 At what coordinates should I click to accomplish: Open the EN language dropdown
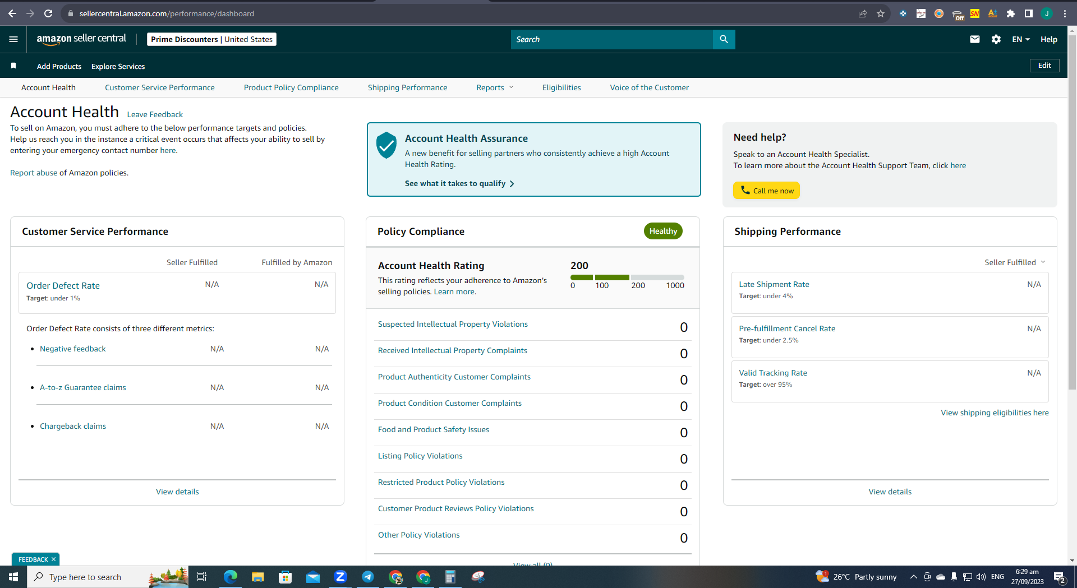tap(1021, 39)
